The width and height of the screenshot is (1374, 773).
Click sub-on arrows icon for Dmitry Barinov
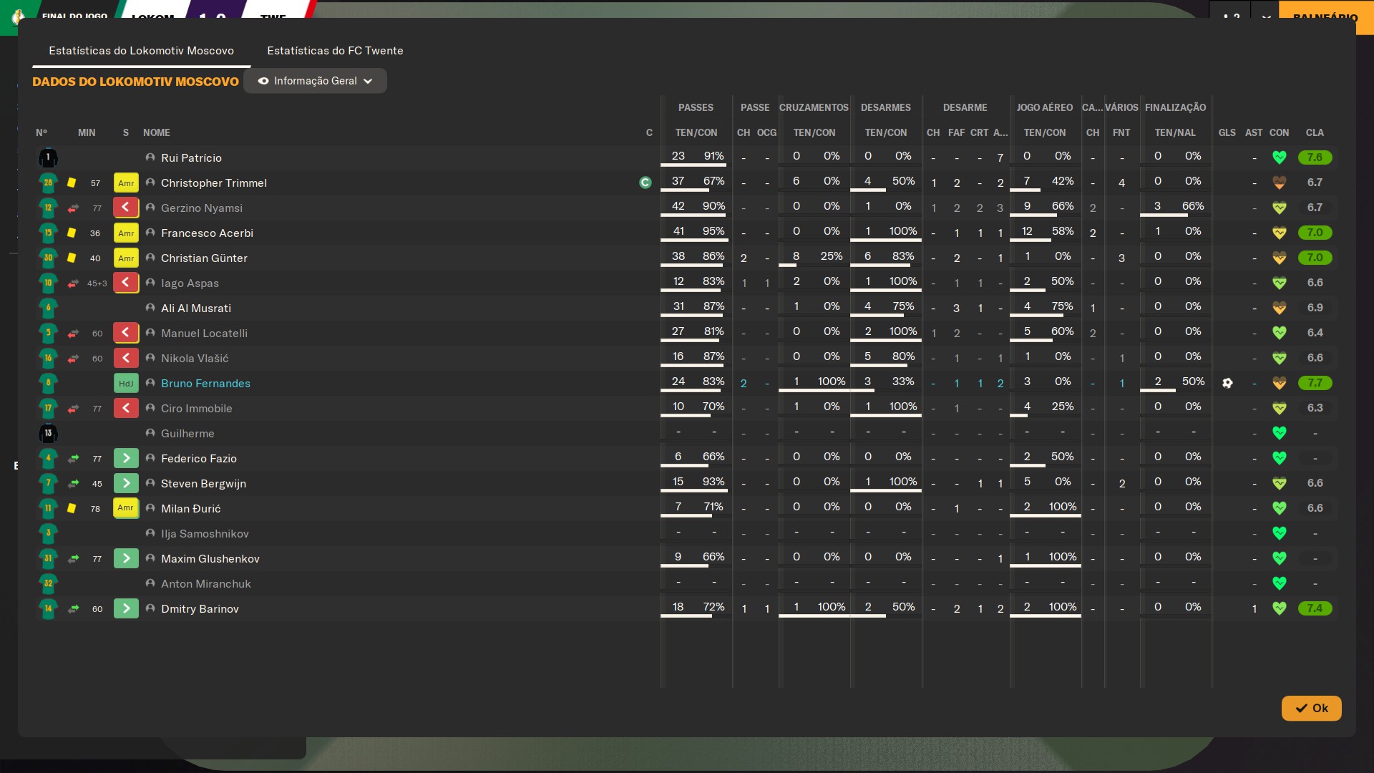tap(73, 609)
